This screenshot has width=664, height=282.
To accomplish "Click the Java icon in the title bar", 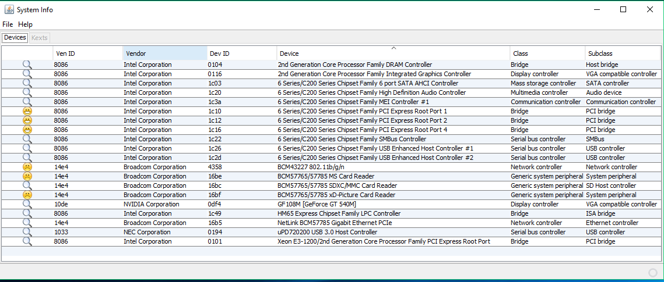I will [x=9, y=9].
